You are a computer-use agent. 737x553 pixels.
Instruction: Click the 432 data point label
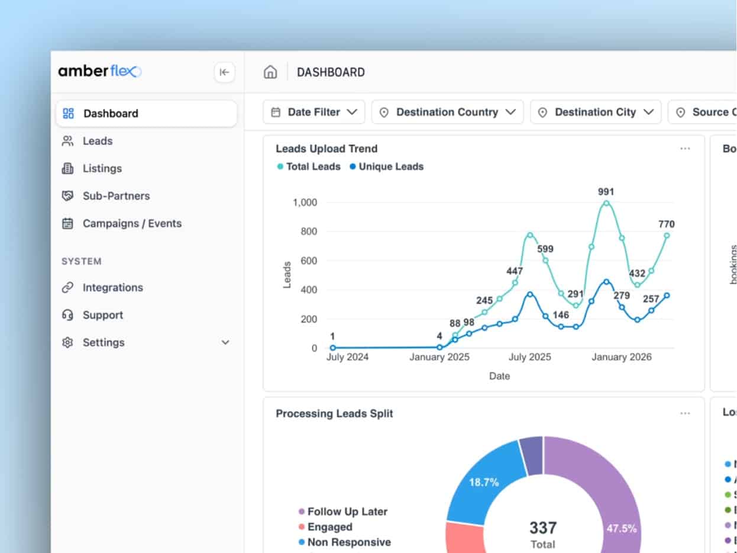point(637,274)
